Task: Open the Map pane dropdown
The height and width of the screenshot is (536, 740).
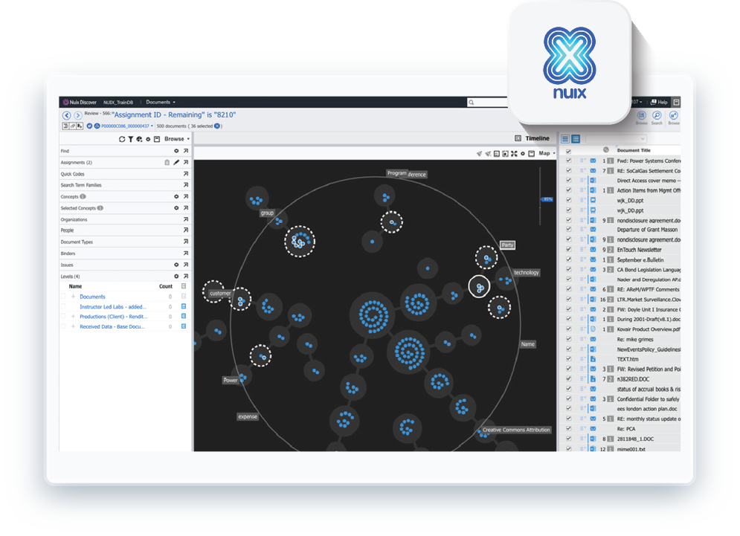Action: pos(547,153)
